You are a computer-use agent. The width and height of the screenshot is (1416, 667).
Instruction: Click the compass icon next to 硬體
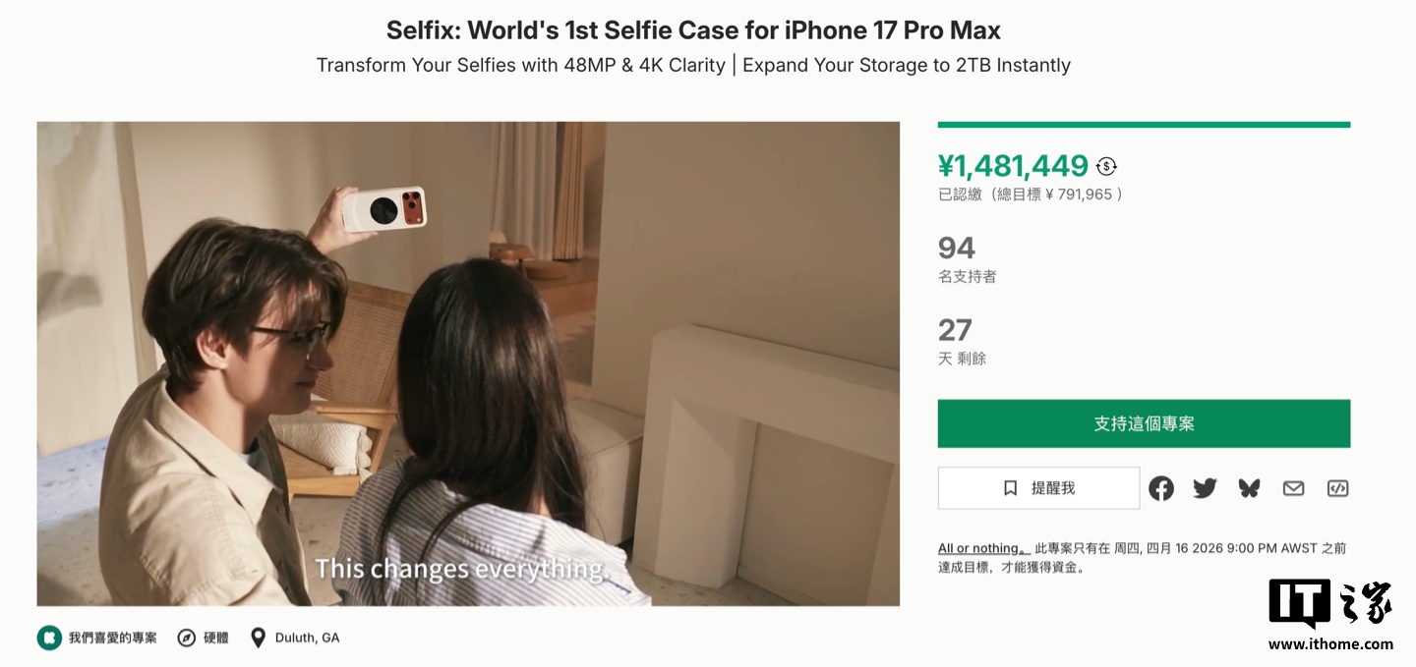pos(187,638)
